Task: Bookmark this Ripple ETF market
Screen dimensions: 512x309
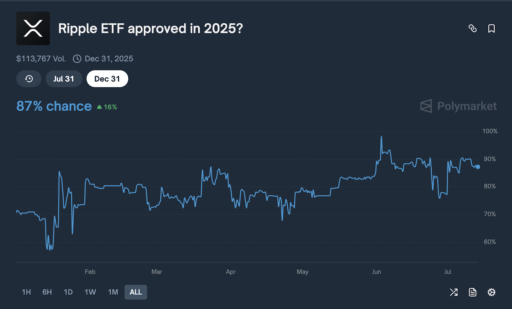Action: click(x=491, y=28)
